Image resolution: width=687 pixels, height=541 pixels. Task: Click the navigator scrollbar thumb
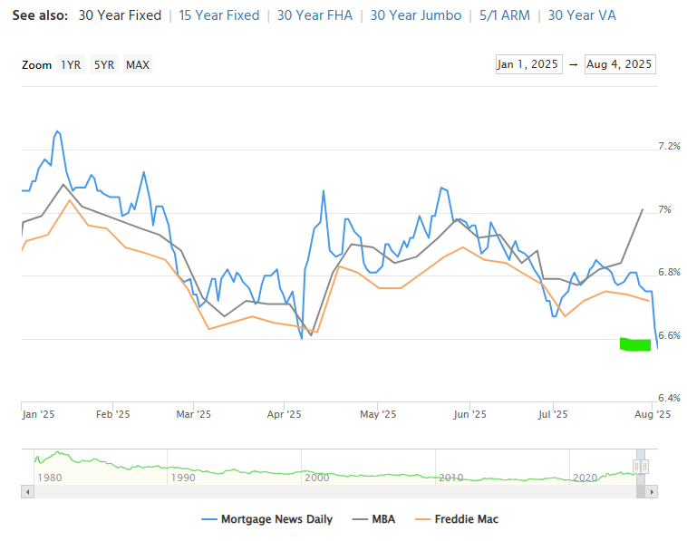coord(641,491)
